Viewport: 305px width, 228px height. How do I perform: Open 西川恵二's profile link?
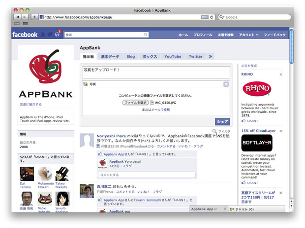104,186
